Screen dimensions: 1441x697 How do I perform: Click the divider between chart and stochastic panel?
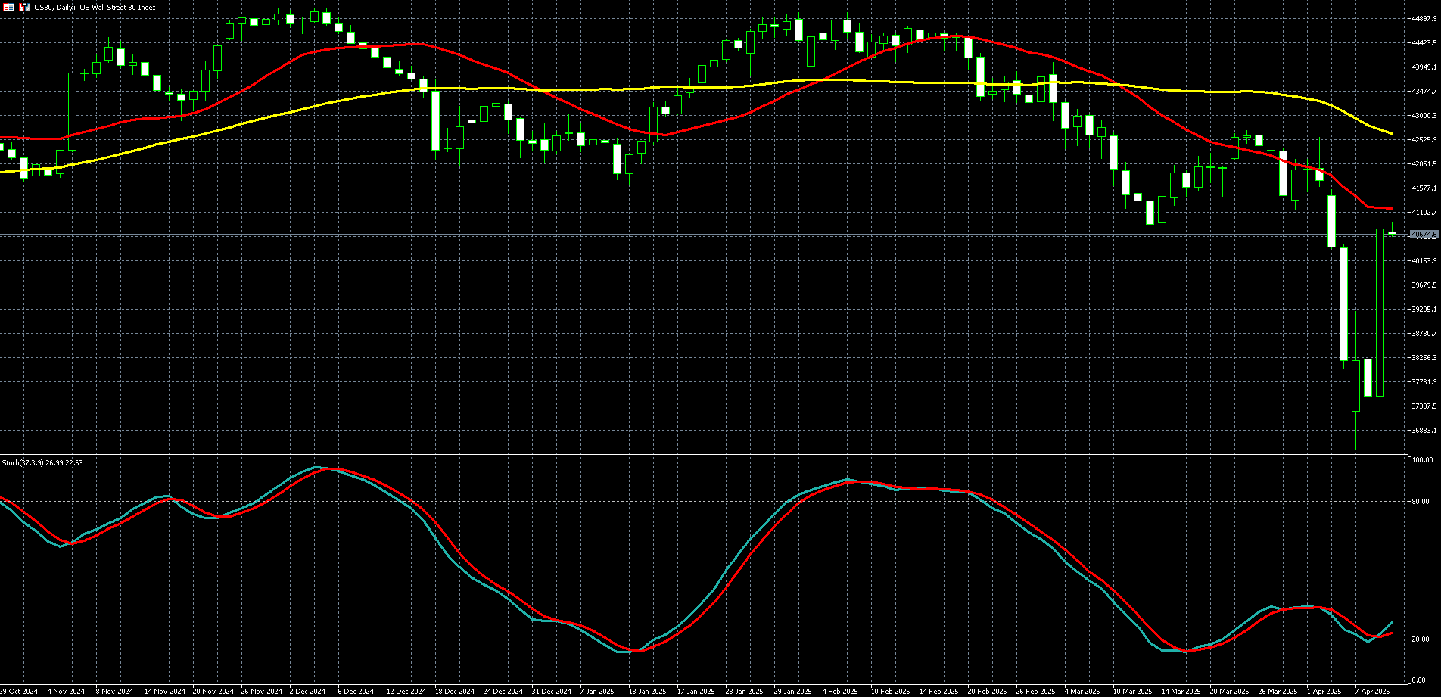pos(704,456)
